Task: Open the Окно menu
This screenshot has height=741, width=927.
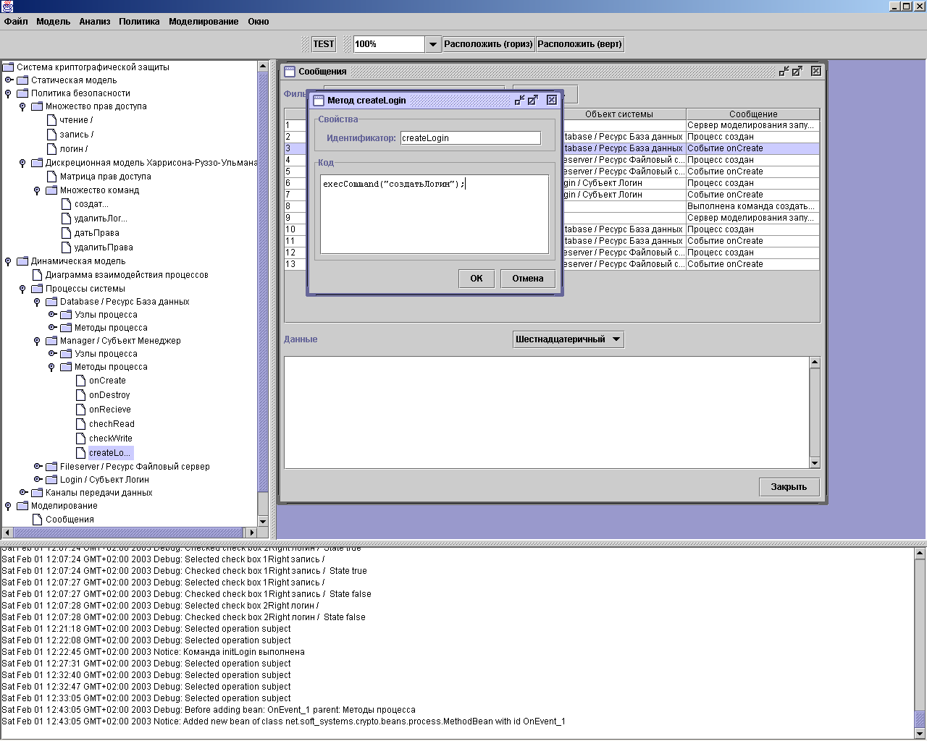Action: coord(259,22)
